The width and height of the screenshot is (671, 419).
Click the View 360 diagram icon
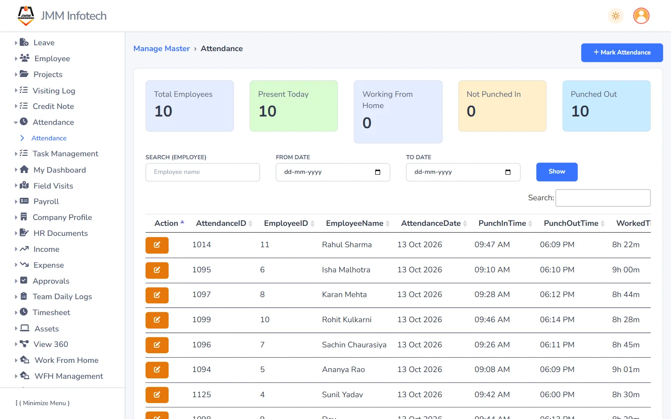pos(24,344)
